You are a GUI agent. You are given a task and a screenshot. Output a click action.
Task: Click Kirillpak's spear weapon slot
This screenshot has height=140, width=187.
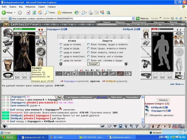coord(146,52)
